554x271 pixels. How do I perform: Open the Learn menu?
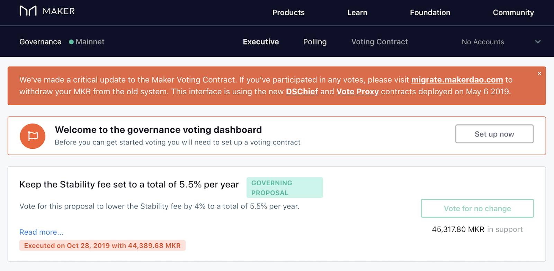pyautogui.click(x=357, y=12)
